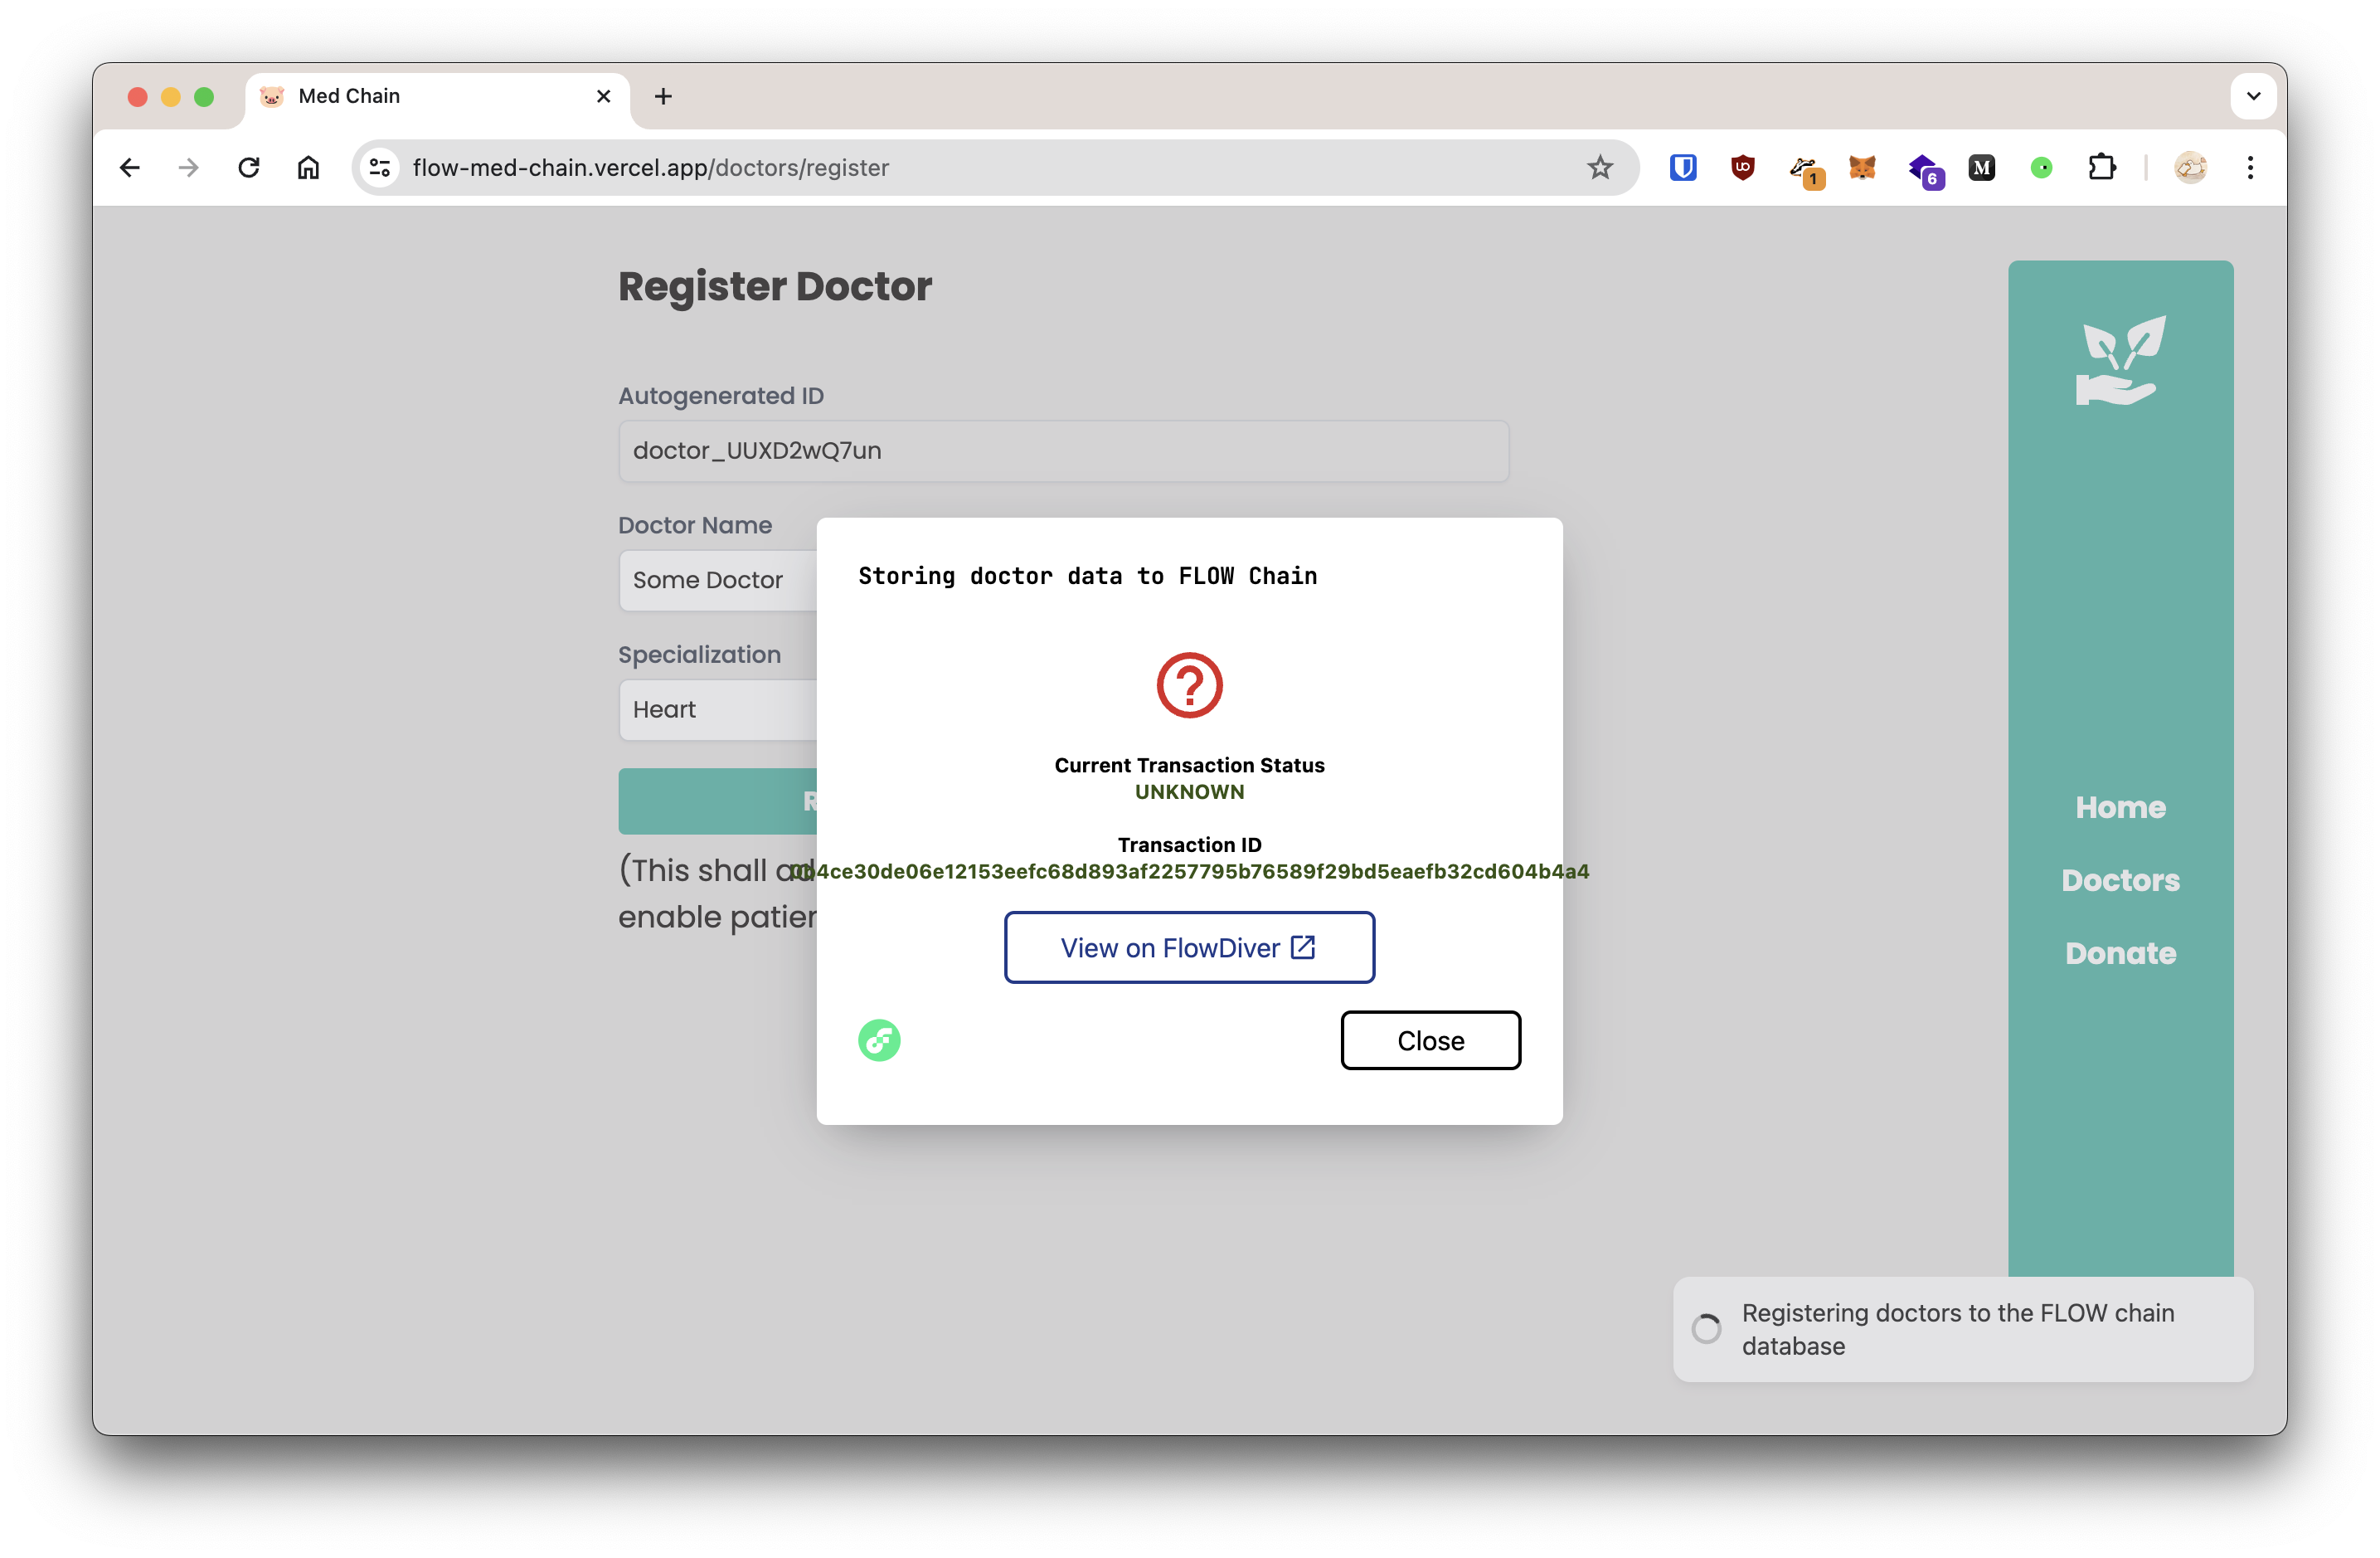Image resolution: width=2380 pixels, height=1558 pixels.
Task: View site information in the address bar
Action: 380,168
